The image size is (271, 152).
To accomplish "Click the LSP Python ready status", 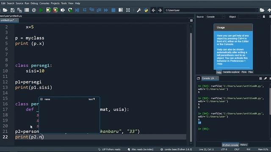I will [x=109, y=149].
